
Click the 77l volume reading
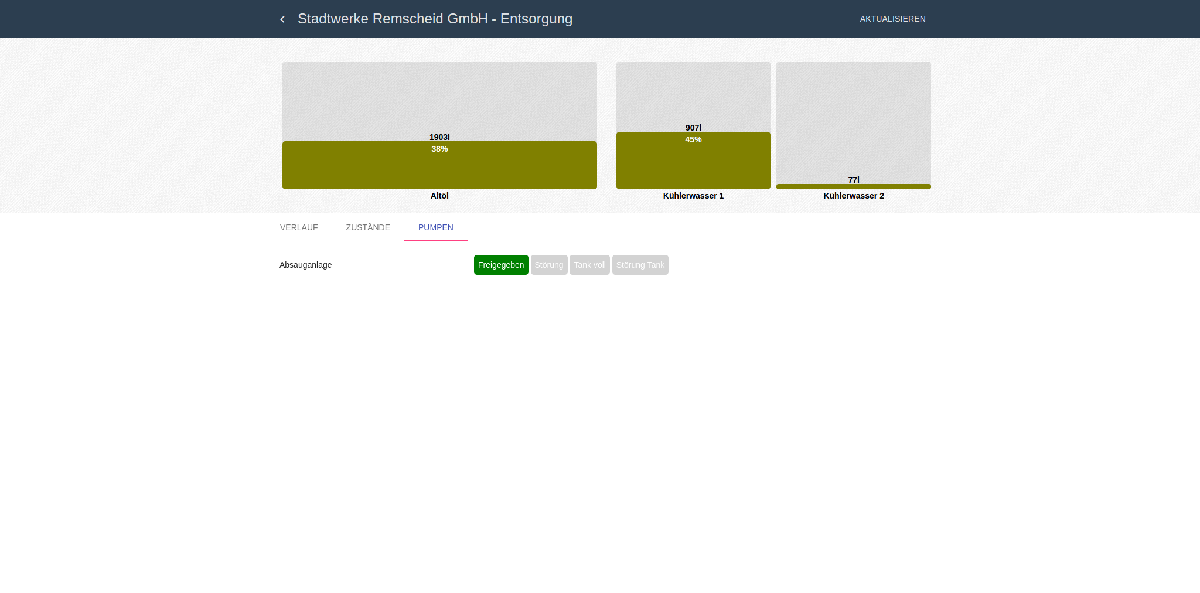point(853,179)
